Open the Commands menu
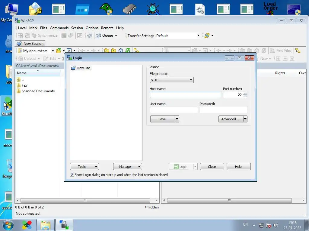The image size is (309, 231). tap(59, 28)
